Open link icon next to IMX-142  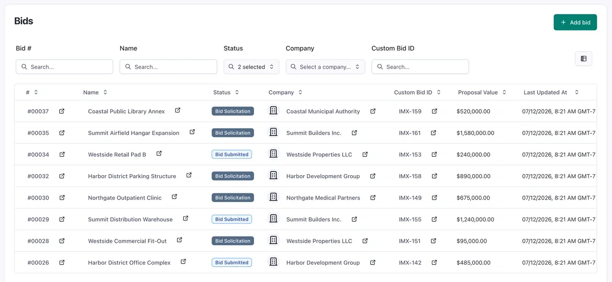click(x=435, y=263)
